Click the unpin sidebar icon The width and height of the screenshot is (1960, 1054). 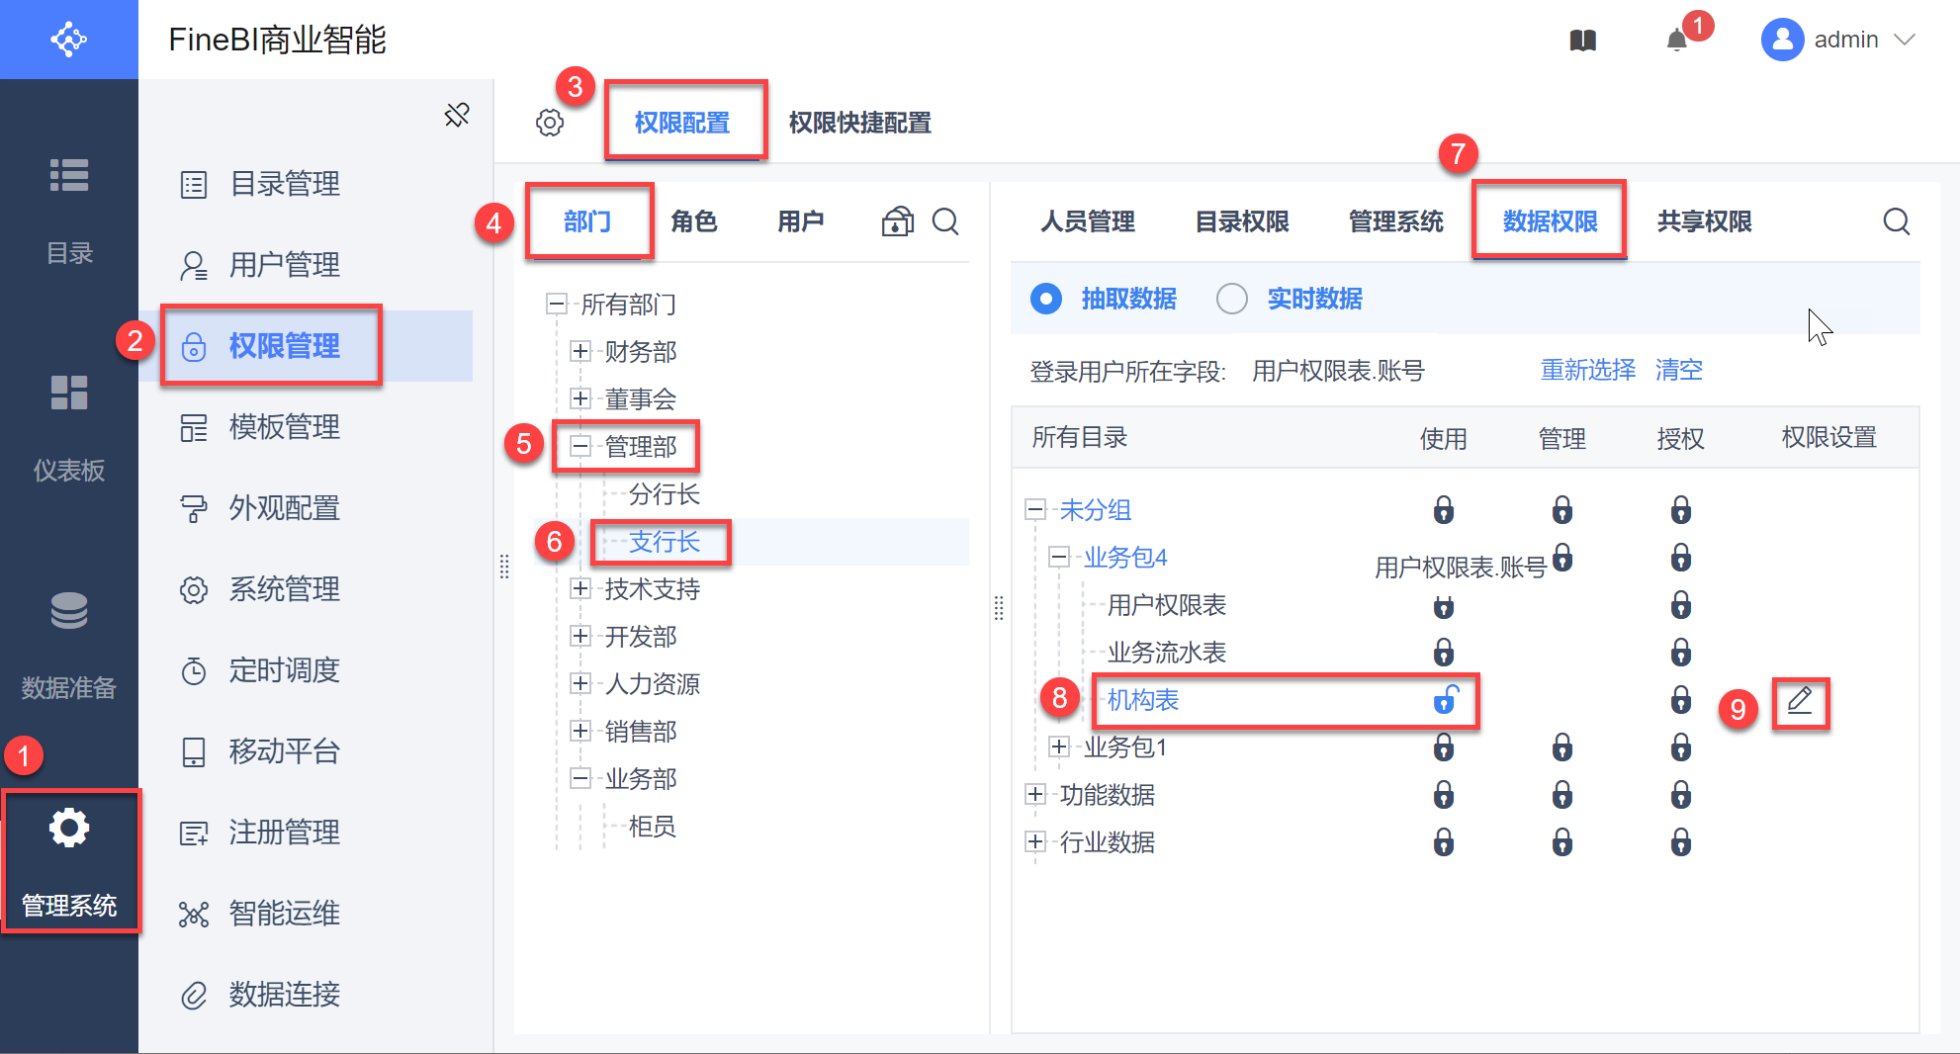457,116
